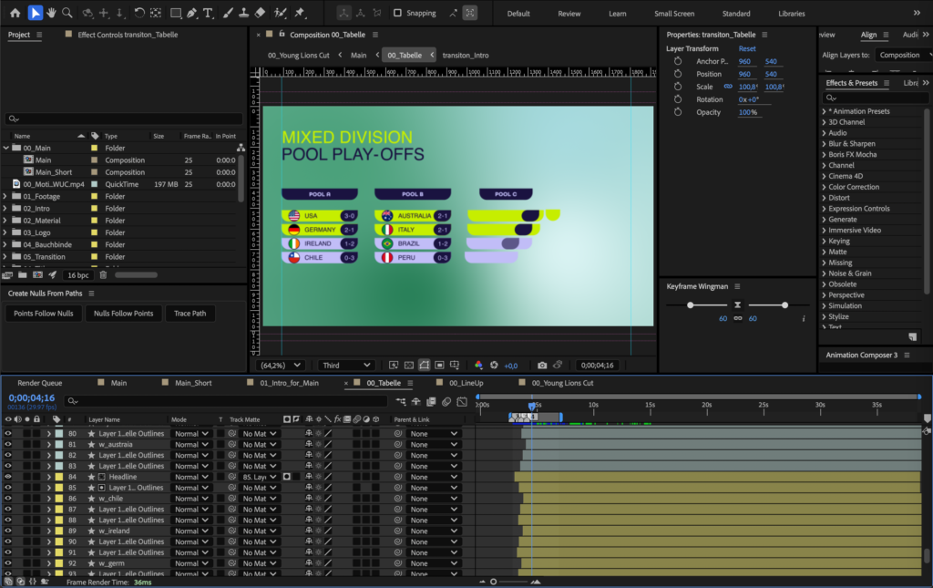933x588 pixels.
Task: Select the Eraser tool
Action: click(x=261, y=13)
